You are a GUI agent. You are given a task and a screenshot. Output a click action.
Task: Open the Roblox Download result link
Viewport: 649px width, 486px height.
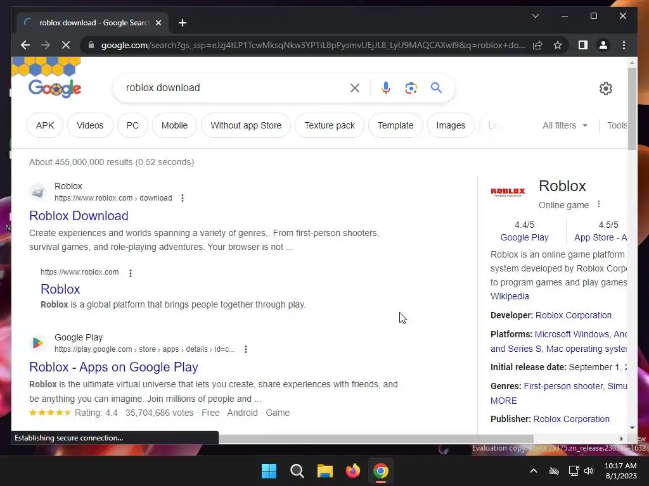tap(79, 216)
